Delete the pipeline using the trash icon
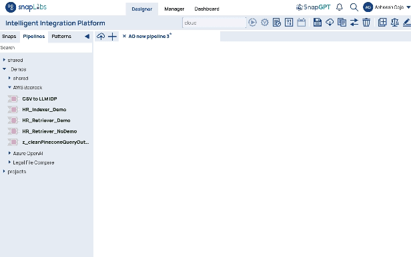 [366, 23]
